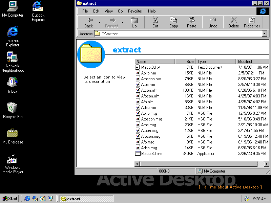Click the horizontal scrollbar track in the file list
The image size is (271, 203).
[x=260, y=164]
